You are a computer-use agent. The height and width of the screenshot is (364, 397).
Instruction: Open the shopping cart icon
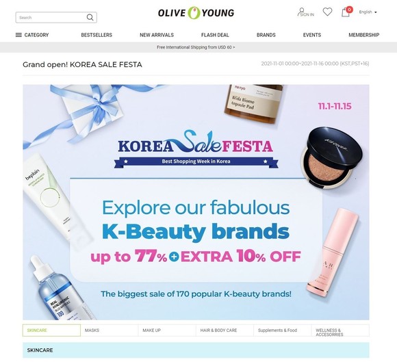click(346, 12)
